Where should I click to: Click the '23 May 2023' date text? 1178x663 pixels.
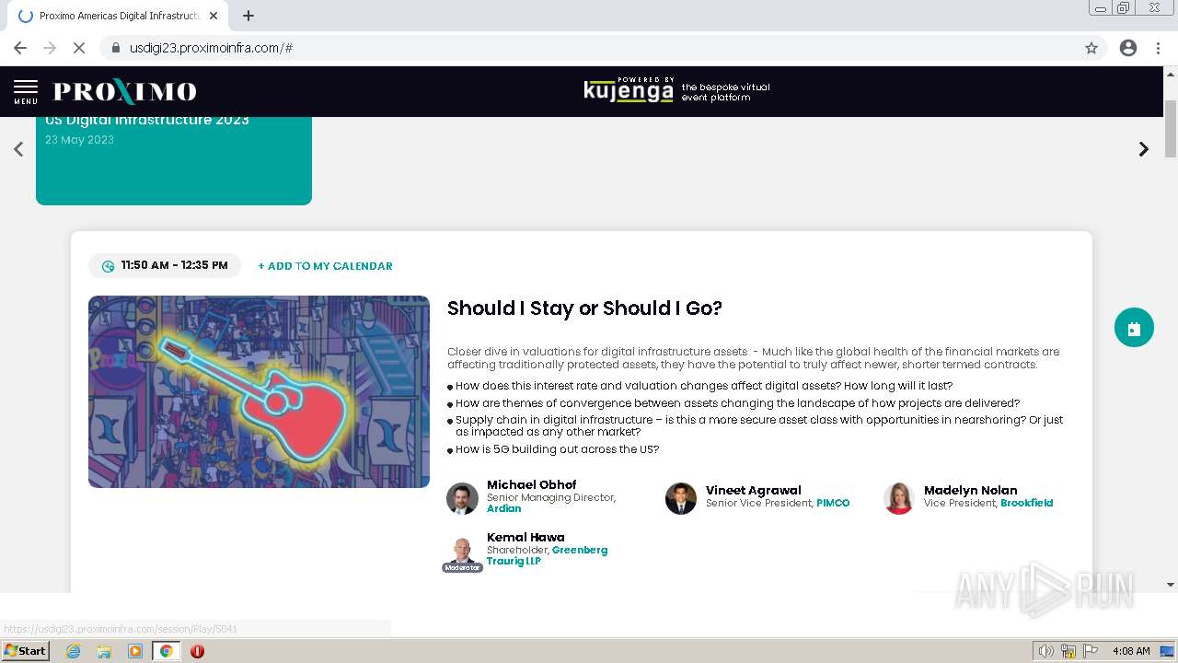pyautogui.click(x=79, y=140)
